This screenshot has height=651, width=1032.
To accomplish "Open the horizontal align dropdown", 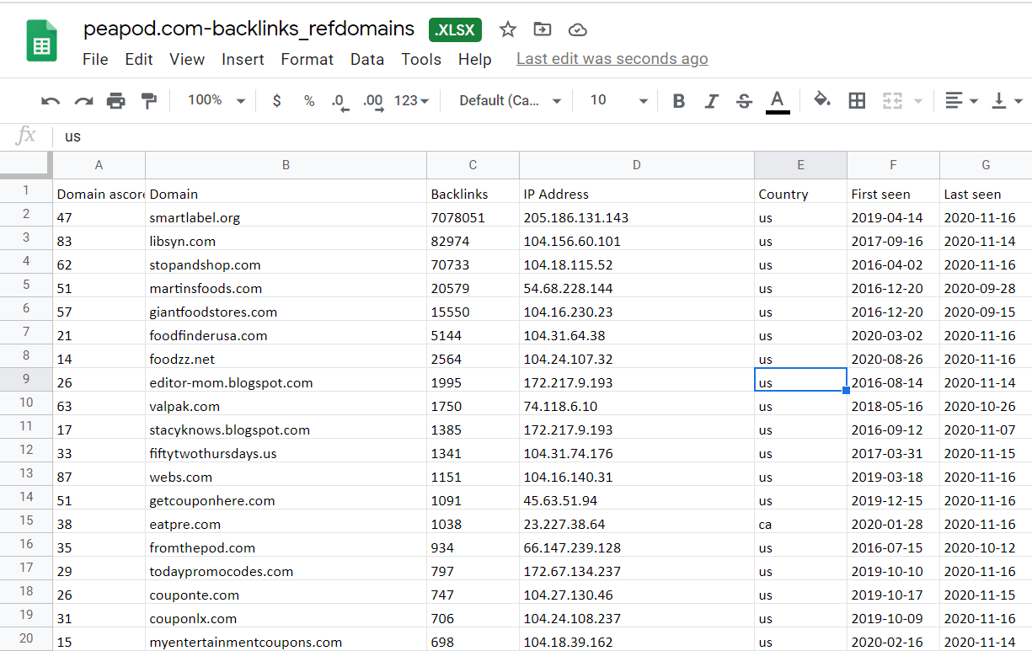I will [961, 101].
